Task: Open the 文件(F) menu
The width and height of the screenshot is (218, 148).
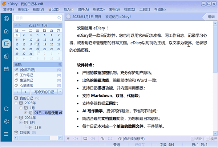Action: point(8,9)
